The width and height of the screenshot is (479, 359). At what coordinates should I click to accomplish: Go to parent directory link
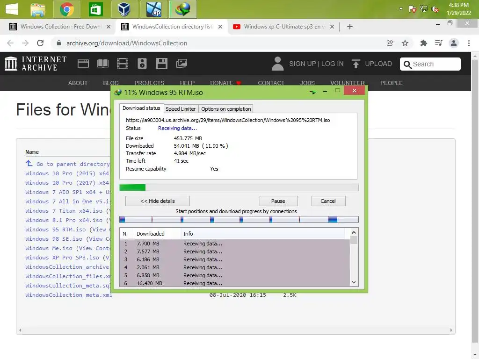[x=73, y=164]
